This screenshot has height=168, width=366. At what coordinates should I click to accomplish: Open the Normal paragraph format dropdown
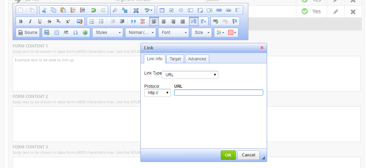[140, 33]
